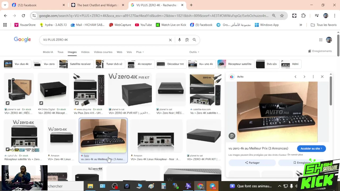The height and width of the screenshot is (191, 340).
Task: Click the large Avito preview image
Action: [x=277, y=112]
